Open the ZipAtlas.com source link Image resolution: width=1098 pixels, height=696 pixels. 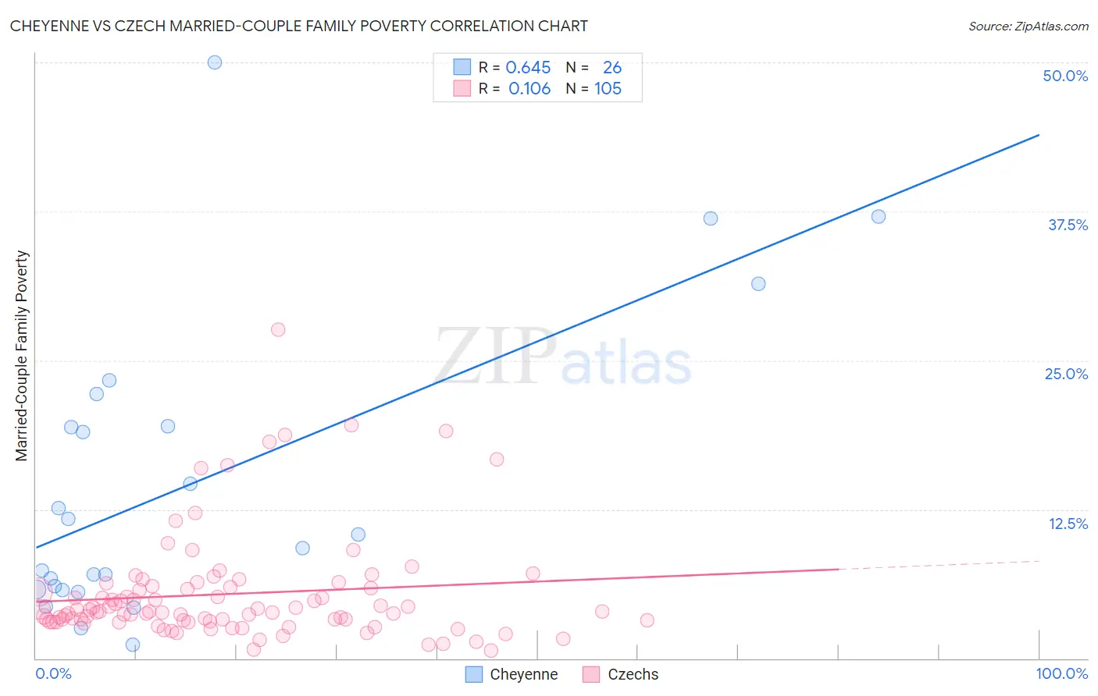coord(1028,26)
